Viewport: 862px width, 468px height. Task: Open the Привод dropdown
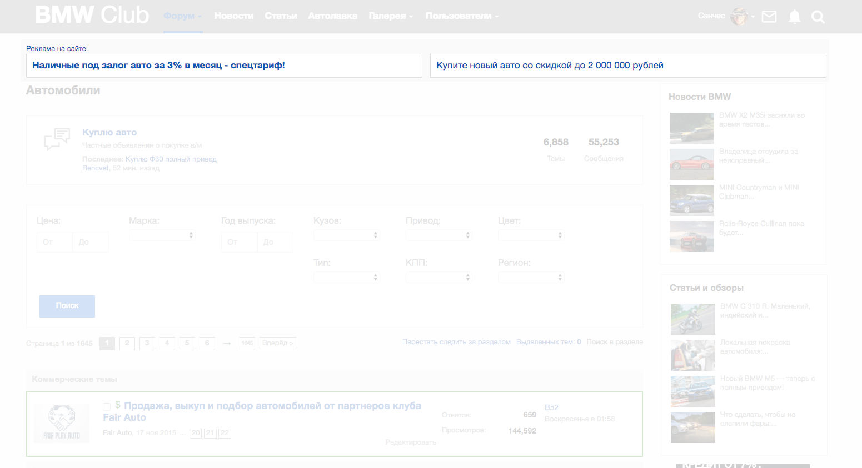439,235
